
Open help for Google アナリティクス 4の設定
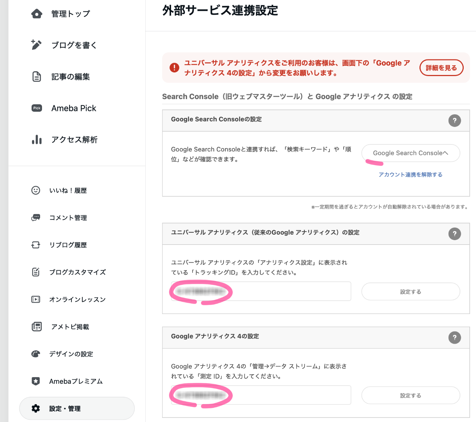[x=454, y=338]
